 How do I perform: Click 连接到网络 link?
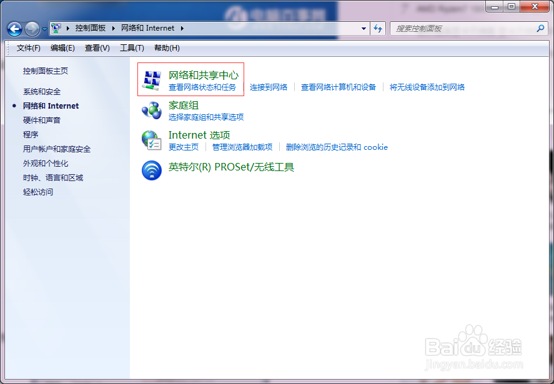[x=269, y=87]
